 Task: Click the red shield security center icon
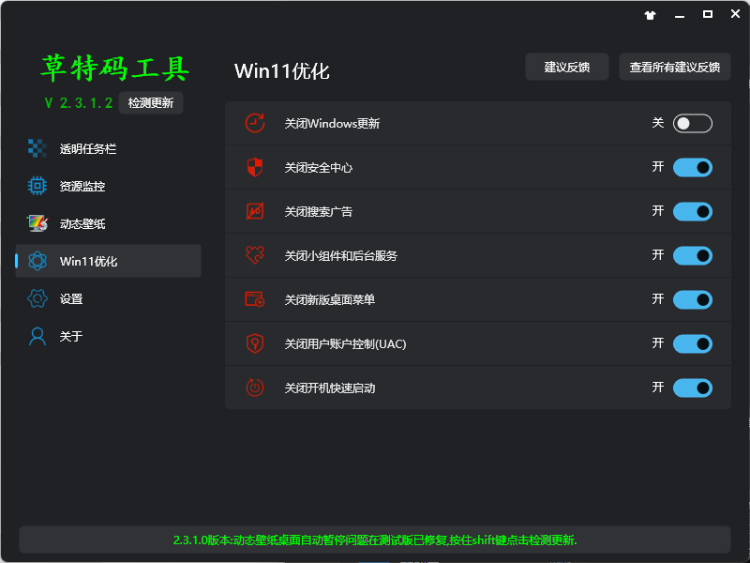pyautogui.click(x=254, y=167)
